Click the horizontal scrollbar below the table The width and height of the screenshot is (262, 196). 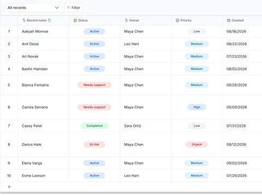pos(131,193)
